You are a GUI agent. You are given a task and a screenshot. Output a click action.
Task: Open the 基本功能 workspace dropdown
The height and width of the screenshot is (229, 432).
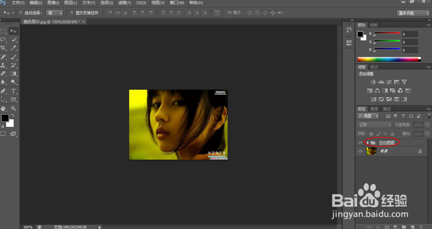[x=413, y=13]
